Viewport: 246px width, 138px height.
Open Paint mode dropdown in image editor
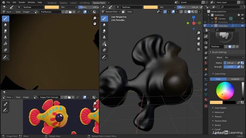pos(8,12)
